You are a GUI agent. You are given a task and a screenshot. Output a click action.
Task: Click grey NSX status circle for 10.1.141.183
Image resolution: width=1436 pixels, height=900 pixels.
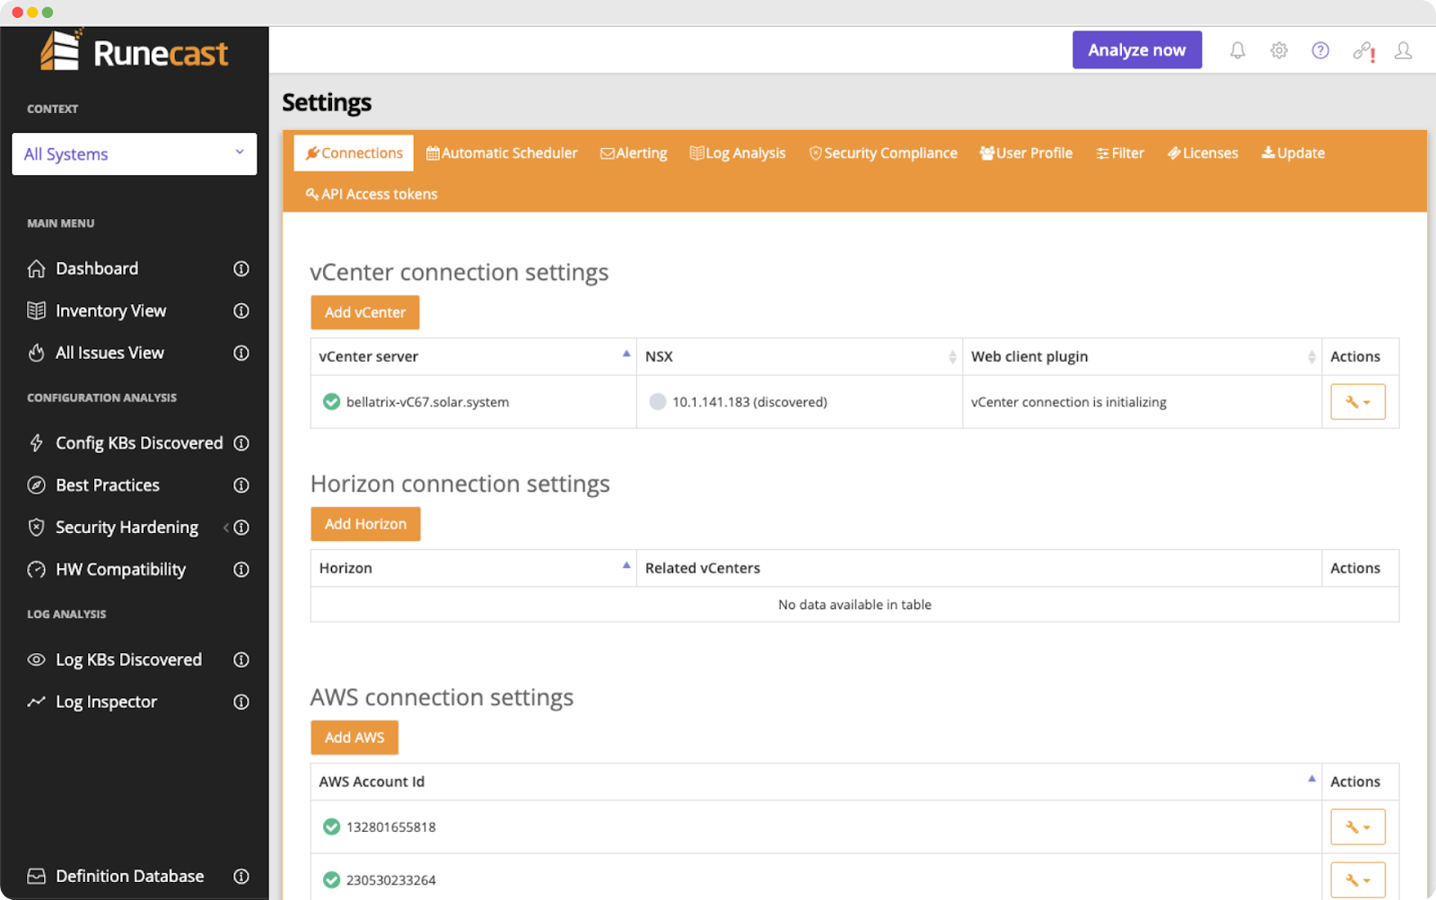[658, 402]
